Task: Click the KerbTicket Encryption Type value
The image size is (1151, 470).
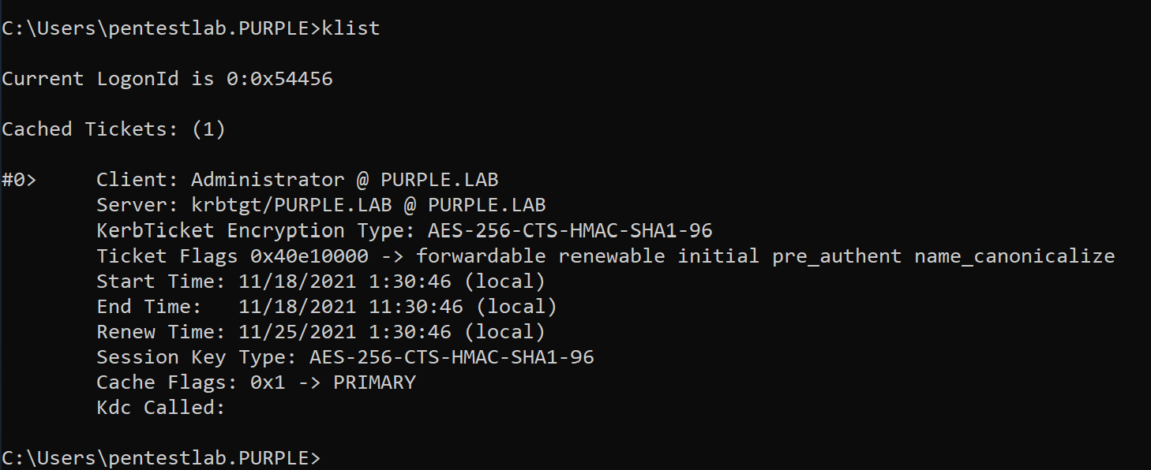Action: [570, 231]
